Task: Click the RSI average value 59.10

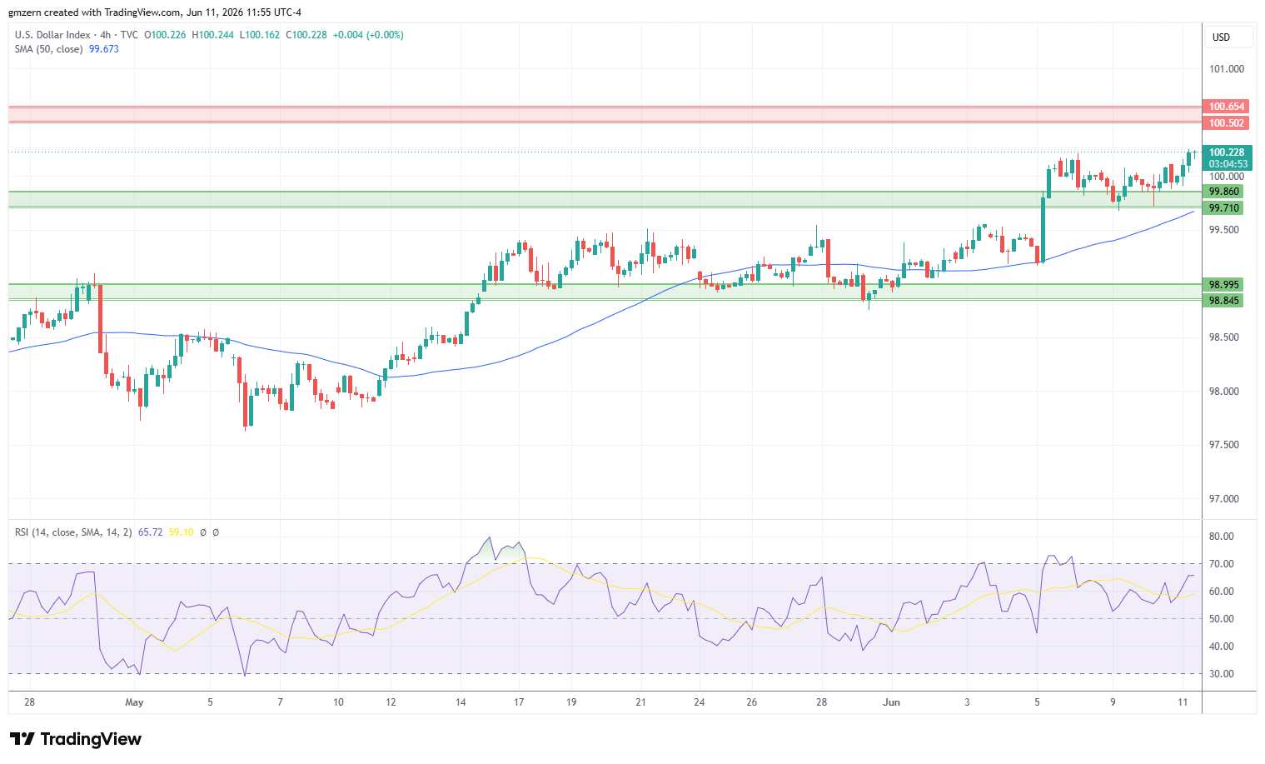Action: pyautogui.click(x=181, y=532)
